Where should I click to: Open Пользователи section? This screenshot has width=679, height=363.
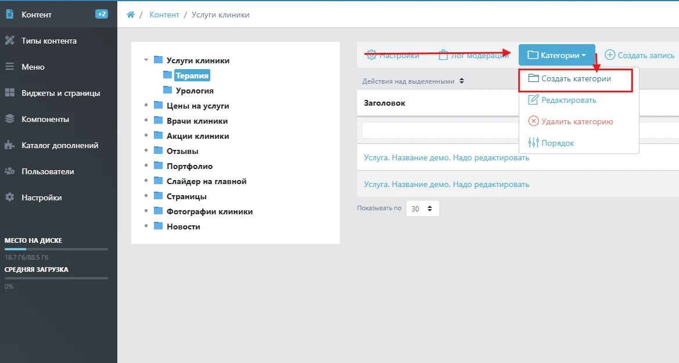[48, 171]
